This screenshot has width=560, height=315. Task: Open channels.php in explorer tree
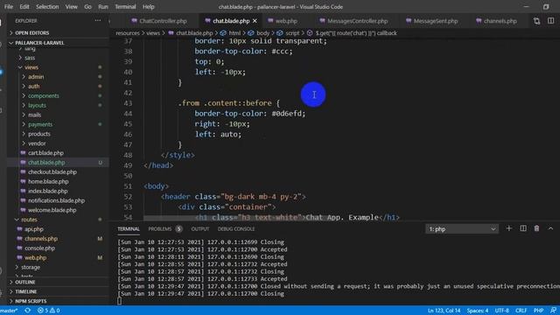point(41,239)
